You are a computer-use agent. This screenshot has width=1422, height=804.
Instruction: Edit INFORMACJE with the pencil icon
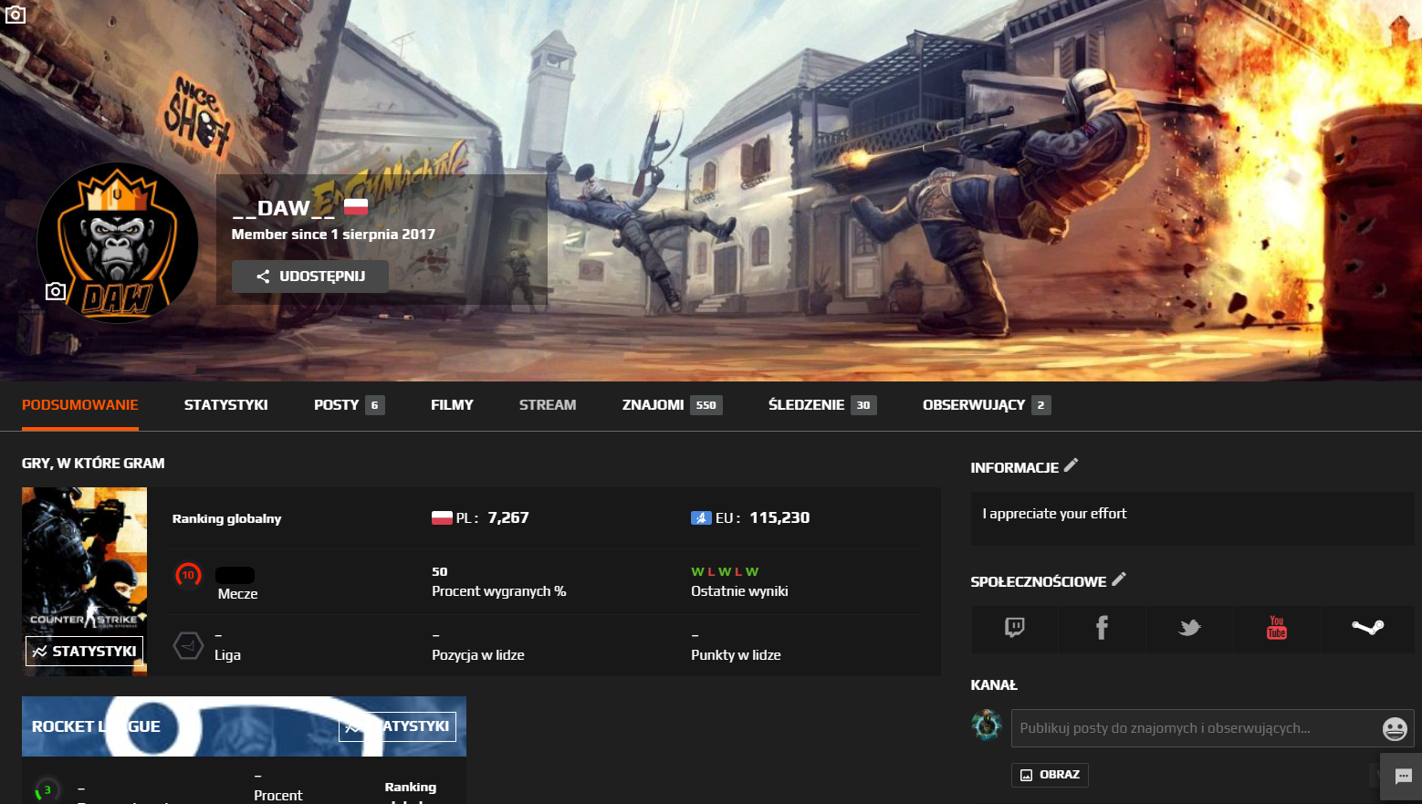coord(1072,465)
